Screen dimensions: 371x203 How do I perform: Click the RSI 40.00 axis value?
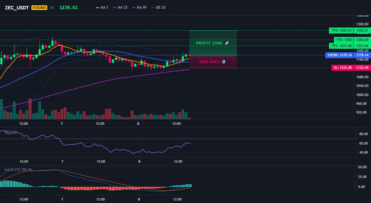click(x=364, y=152)
